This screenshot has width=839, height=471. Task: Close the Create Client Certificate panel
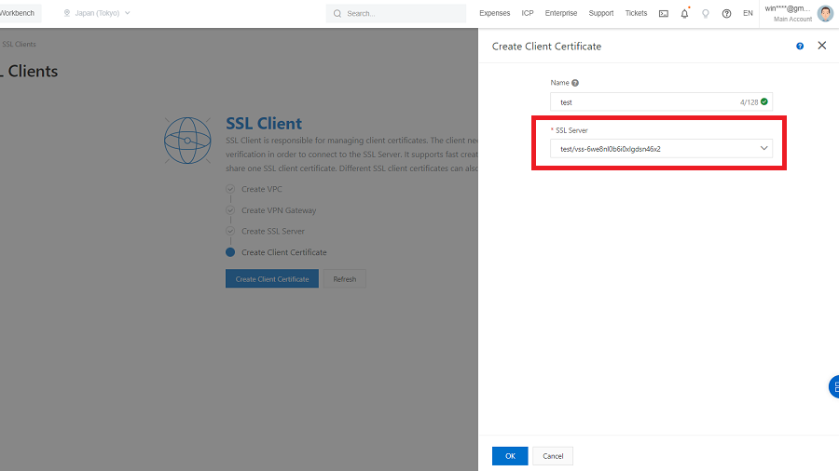821,46
